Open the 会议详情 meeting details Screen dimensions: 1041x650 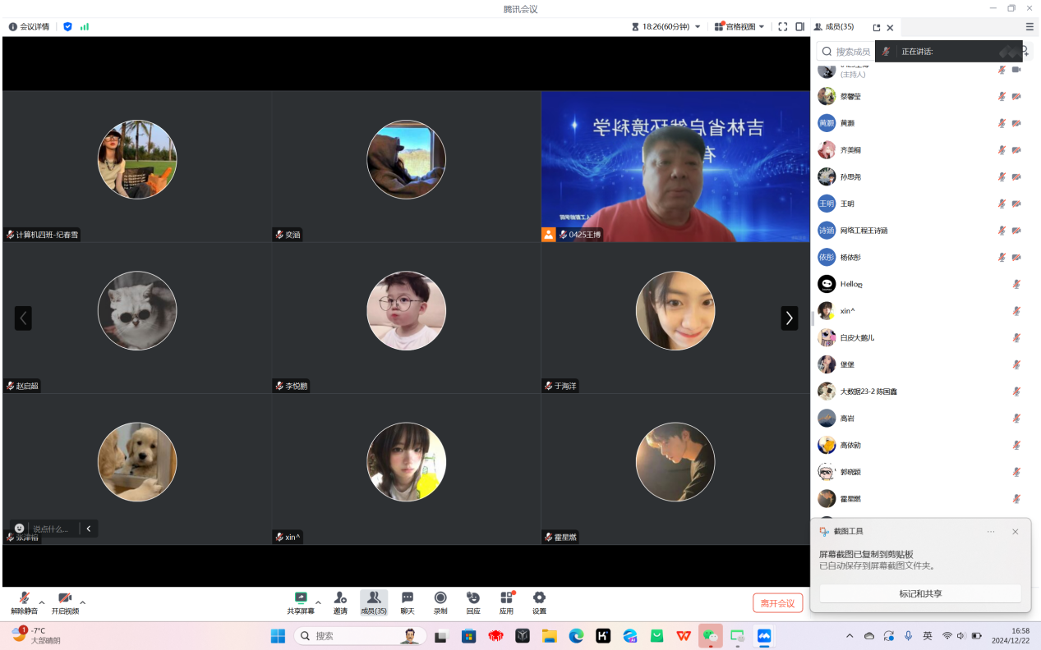(x=29, y=27)
